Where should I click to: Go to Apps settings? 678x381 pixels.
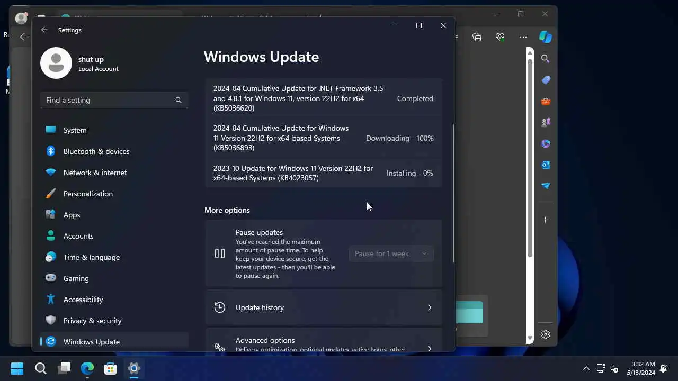pyautogui.click(x=114, y=215)
